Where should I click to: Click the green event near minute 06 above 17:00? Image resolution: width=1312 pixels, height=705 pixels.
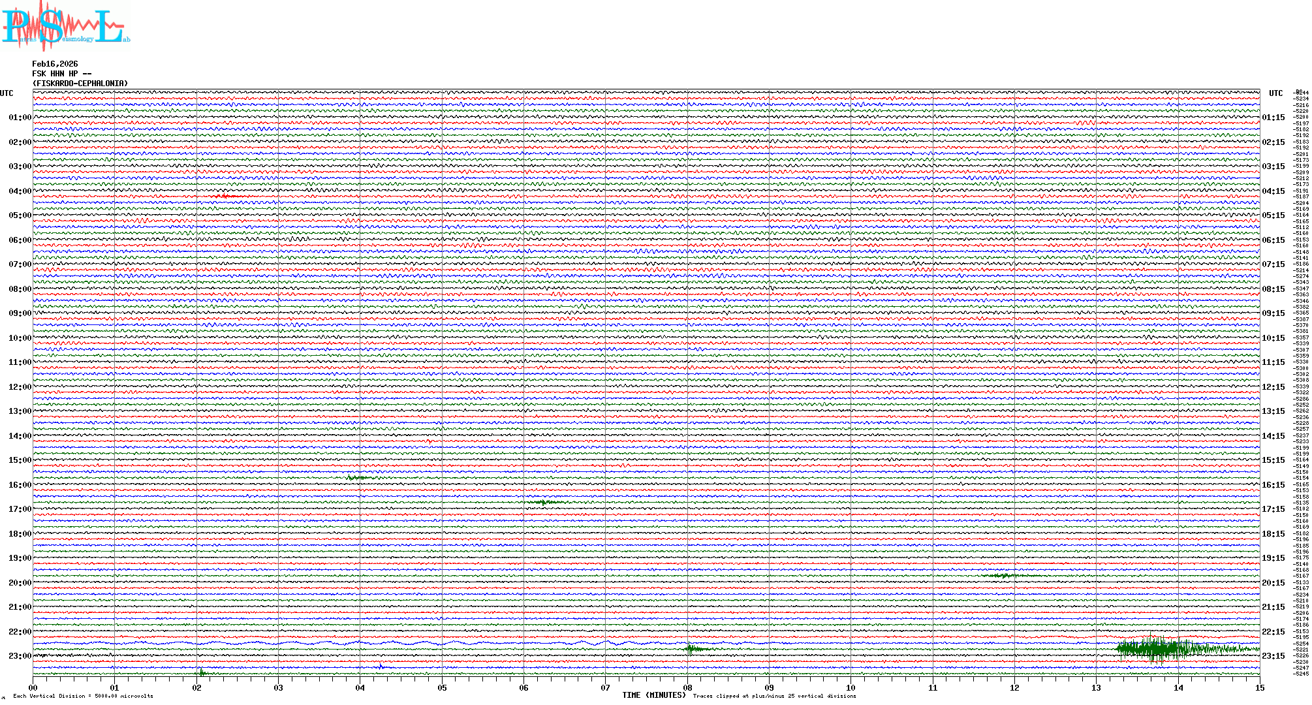tap(545, 502)
